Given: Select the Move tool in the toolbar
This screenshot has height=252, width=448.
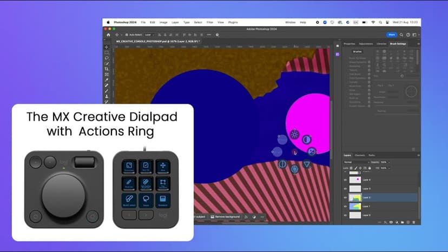Looking at the screenshot, I should point(107,47).
